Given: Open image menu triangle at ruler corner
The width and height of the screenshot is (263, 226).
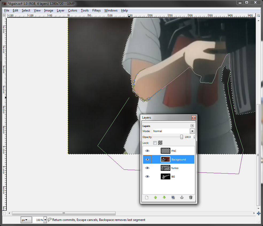Looking at the screenshot, I should [5, 15].
